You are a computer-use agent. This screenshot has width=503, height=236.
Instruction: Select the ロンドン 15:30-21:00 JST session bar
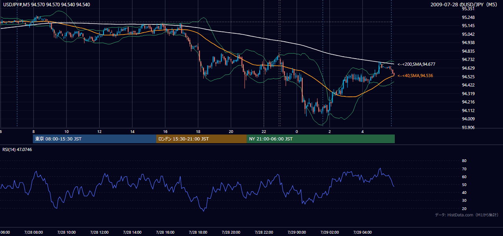click(x=202, y=139)
